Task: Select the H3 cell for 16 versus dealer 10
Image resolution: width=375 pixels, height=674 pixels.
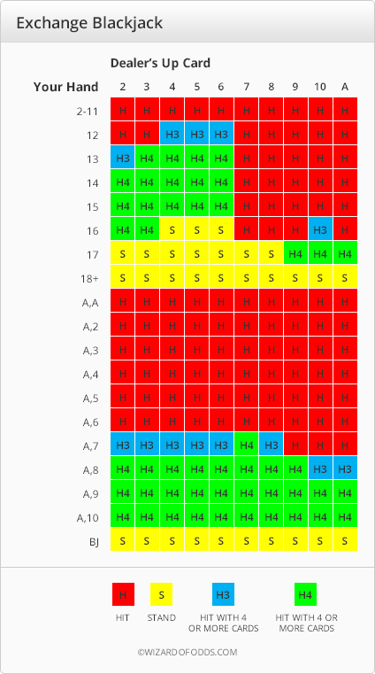Action: tap(320, 229)
